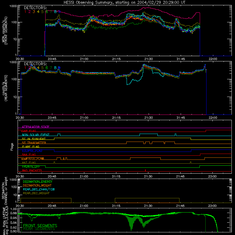Click the GAP_FLAG label
The width and height of the screenshot is (235, 235).
click(x=29, y=131)
